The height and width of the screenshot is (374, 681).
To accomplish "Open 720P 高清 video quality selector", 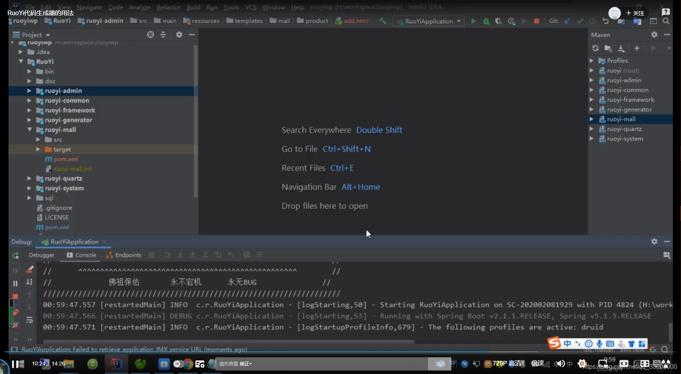I will point(507,364).
